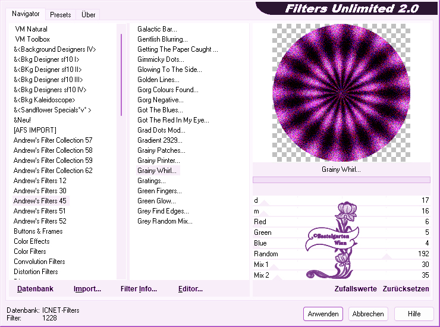Viewport: 440px width, 327px height.
Task: Select &<Bkg Designer sf10 III>
Action: pyautogui.click(x=48, y=80)
